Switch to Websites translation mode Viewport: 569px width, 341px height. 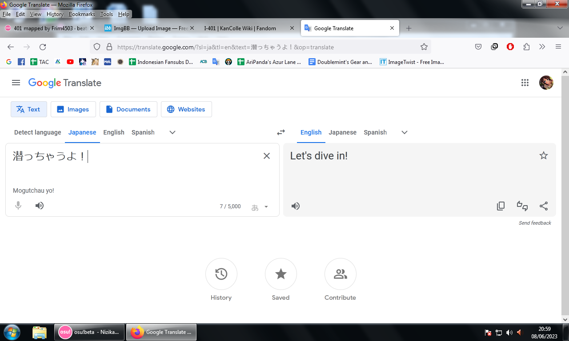tap(186, 109)
